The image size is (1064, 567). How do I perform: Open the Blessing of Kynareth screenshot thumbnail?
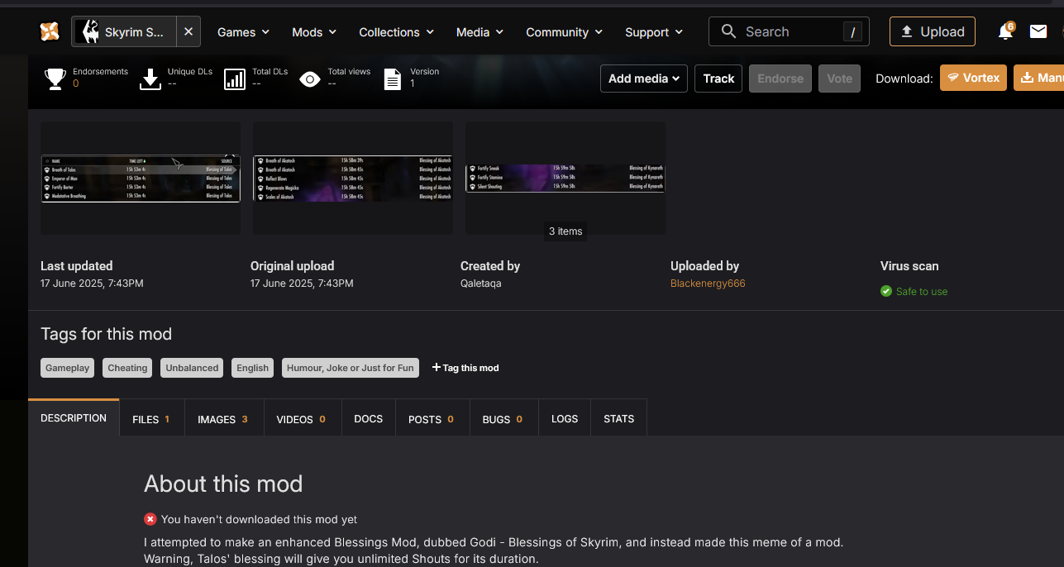[565, 179]
